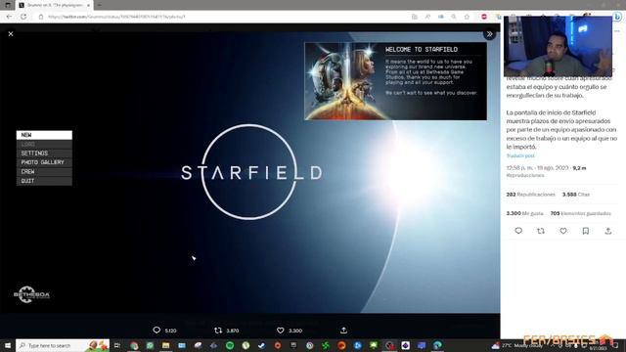Click the red ad-blocker extension icon
626x352 pixels.
(x=484, y=17)
